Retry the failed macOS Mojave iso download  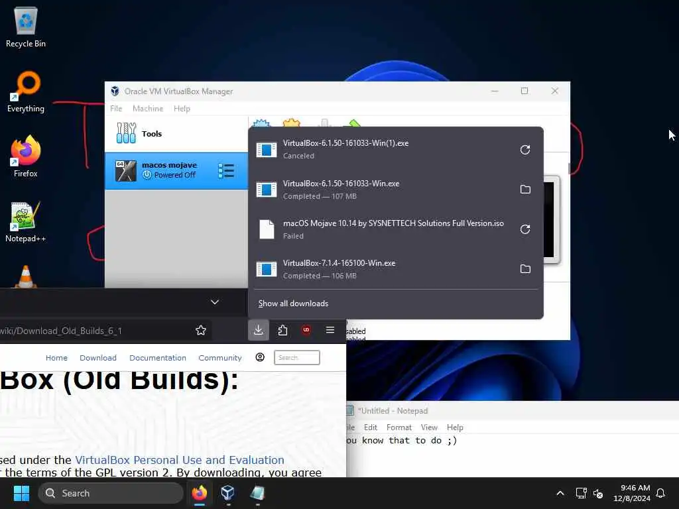(x=525, y=229)
